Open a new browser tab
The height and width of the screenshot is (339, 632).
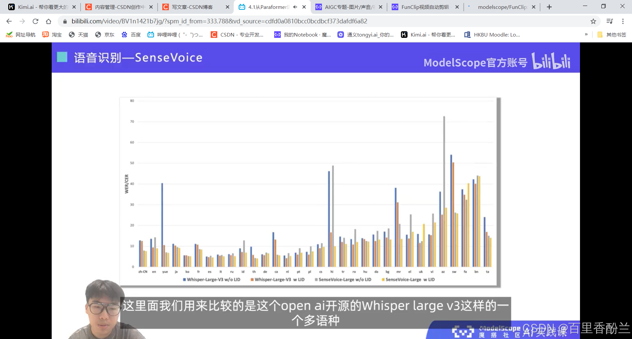[549, 7]
